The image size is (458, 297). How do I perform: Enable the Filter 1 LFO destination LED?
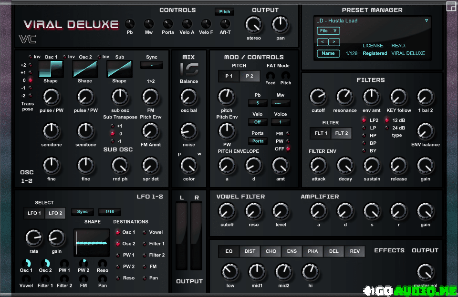[x=144, y=244]
